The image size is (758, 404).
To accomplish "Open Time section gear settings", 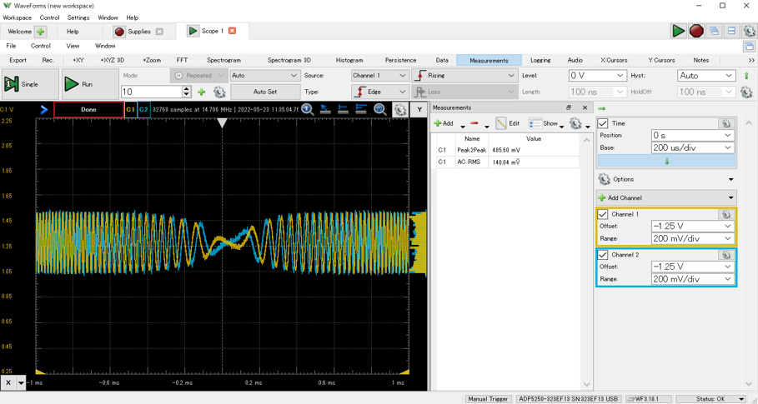I will [x=725, y=123].
